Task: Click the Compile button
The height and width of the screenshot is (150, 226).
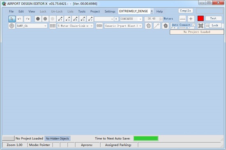Action: pyautogui.click(x=185, y=11)
